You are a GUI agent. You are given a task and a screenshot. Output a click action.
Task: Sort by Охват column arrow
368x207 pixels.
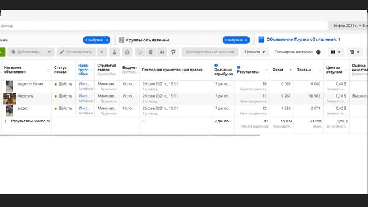click(290, 70)
